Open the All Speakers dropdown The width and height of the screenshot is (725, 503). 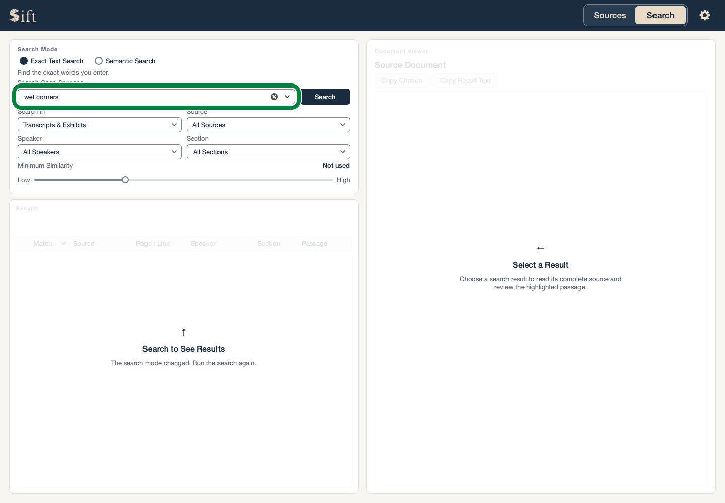(x=100, y=152)
